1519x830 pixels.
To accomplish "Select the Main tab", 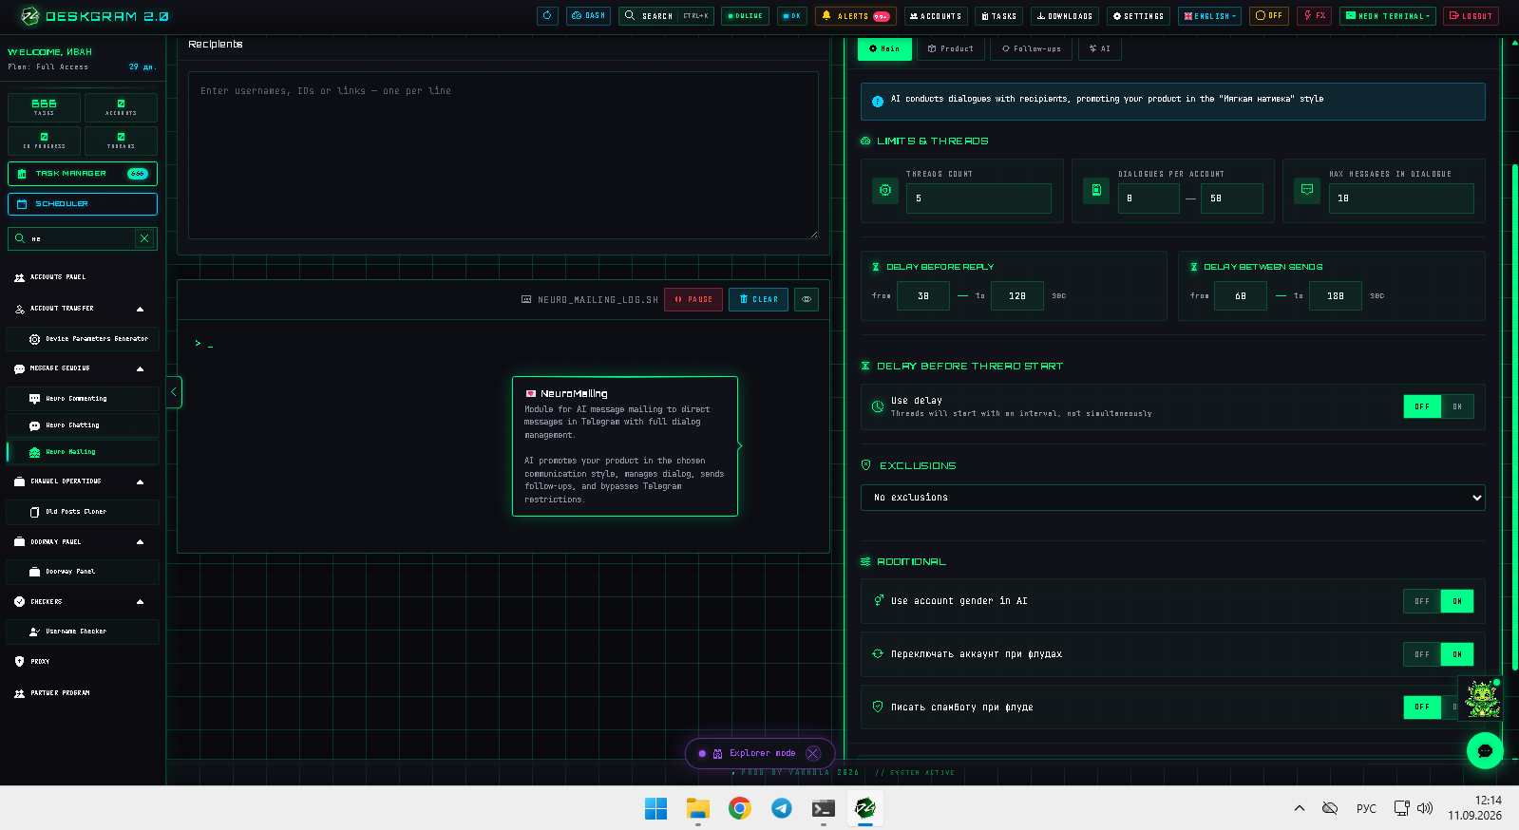I will [884, 48].
